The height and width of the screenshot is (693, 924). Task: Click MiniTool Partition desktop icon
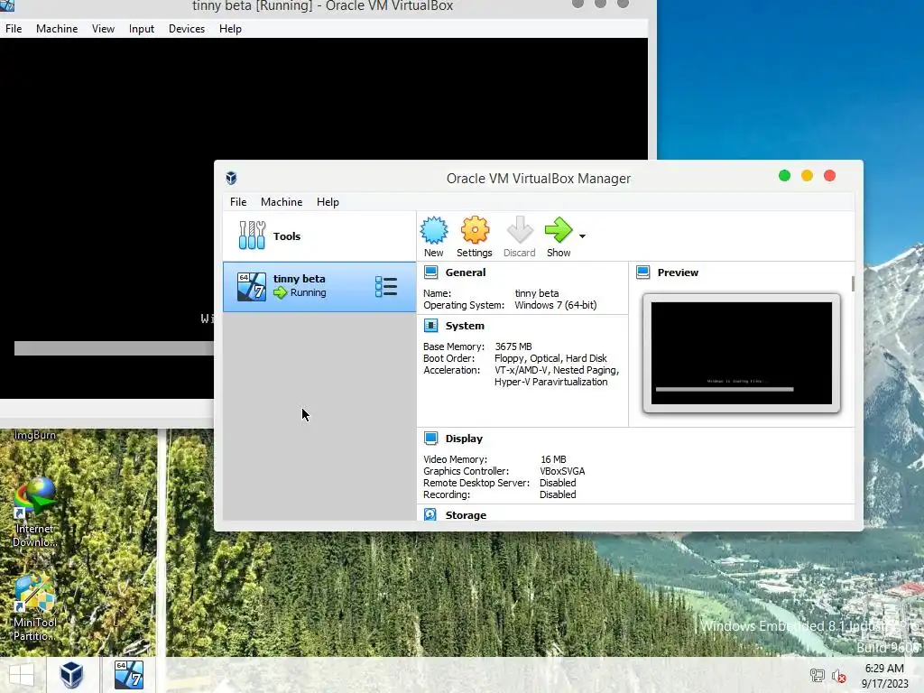35,607
